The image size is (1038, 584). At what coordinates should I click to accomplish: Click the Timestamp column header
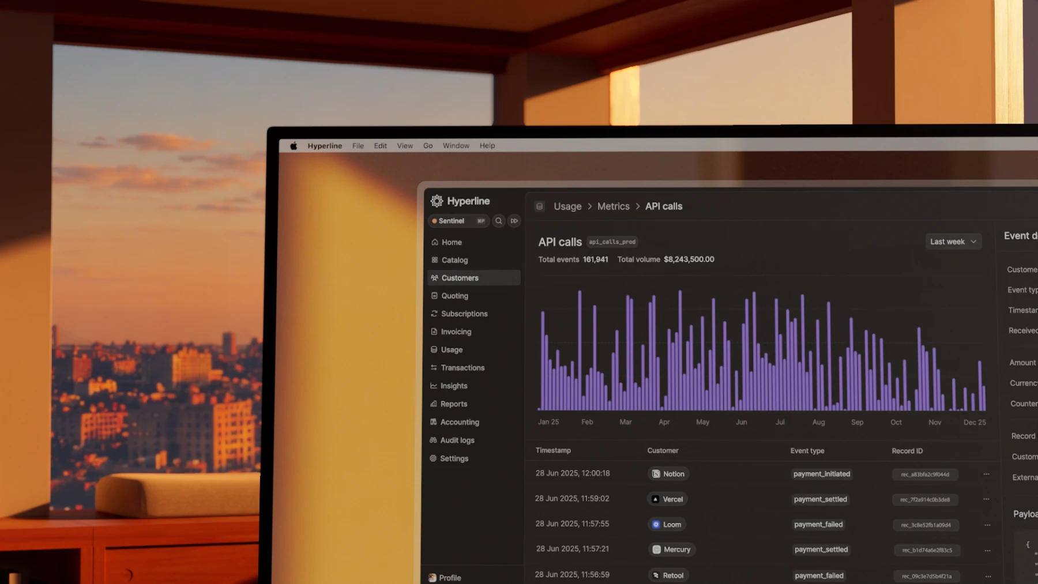553,450
